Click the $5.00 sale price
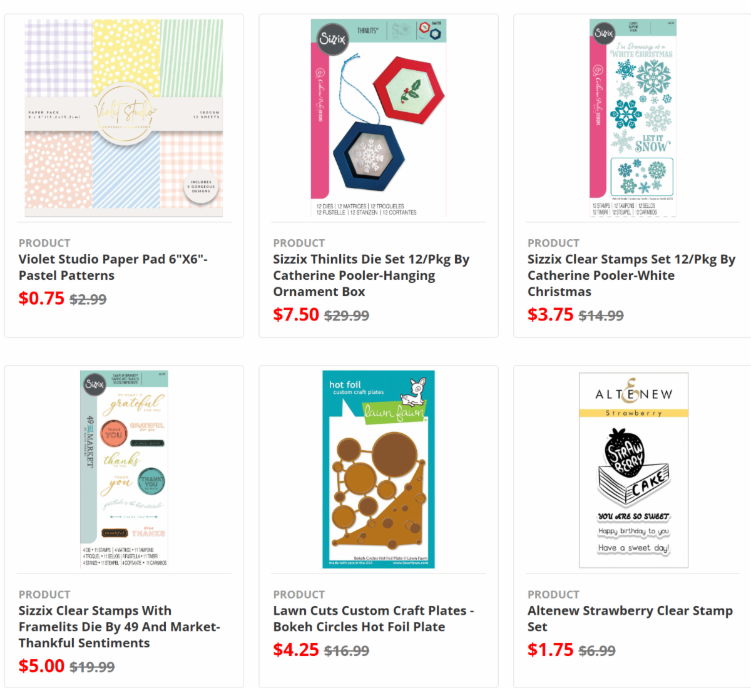 click(41, 666)
